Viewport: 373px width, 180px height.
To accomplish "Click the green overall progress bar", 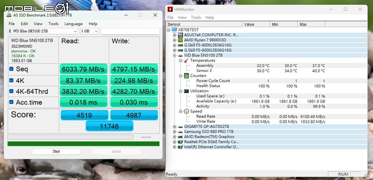I will pyautogui.click(x=84, y=144).
